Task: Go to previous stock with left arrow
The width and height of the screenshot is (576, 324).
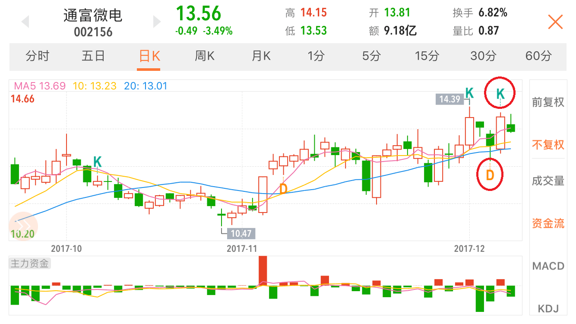Action: coord(25,22)
